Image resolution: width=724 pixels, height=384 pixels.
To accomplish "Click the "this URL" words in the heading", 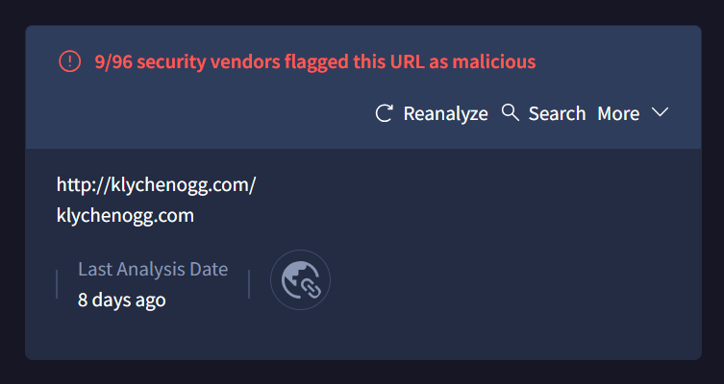I will point(388,61).
